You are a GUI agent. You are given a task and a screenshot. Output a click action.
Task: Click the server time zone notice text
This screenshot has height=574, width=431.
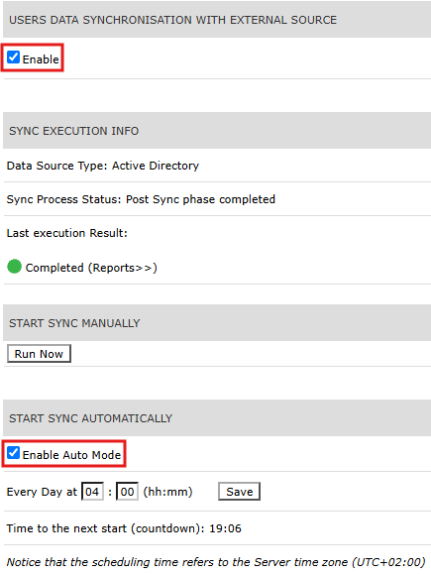point(216,562)
